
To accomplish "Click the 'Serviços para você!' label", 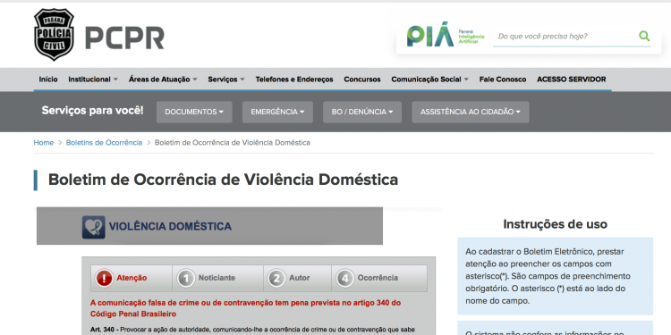I will pyautogui.click(x=92, y=111).
